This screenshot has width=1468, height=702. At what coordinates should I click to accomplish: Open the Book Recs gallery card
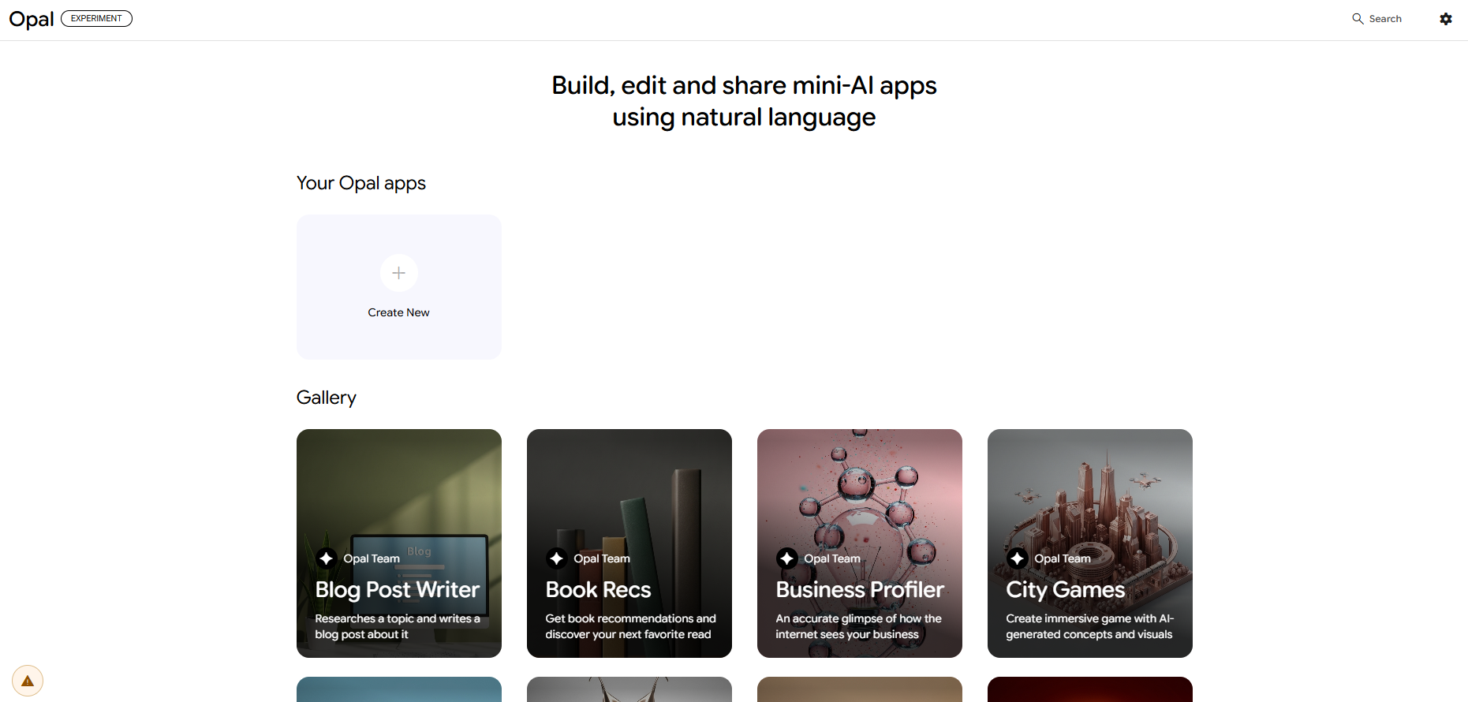point(629,543)
